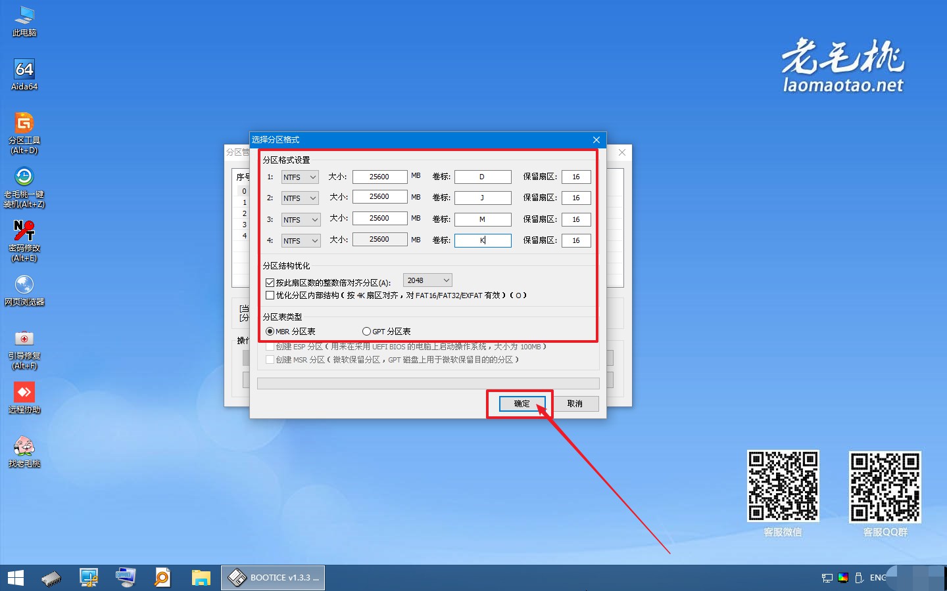Launch Aida64 desktop shortcut
Image resolution: width=947 pixels, height=591 pixels.
tap(24, 75)
